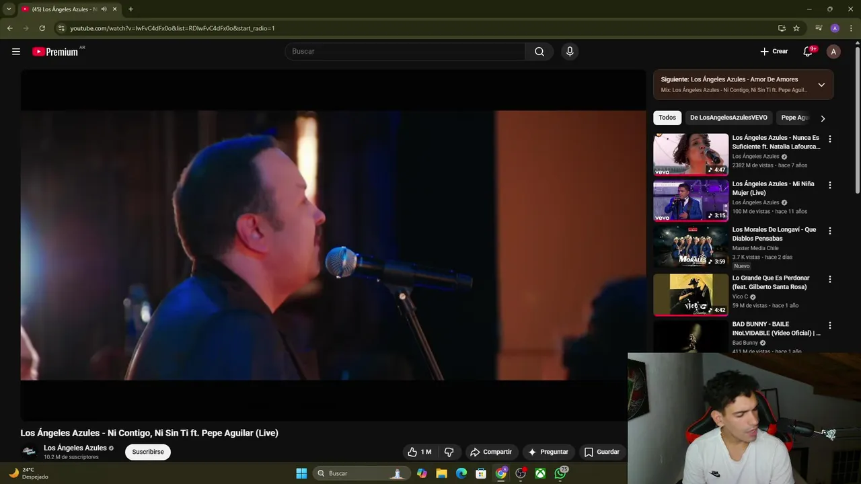Open the Lo Grande Que Es Perdonar thumbnail
The height and width of the screenshot is (484, 861).
(691, 294)
